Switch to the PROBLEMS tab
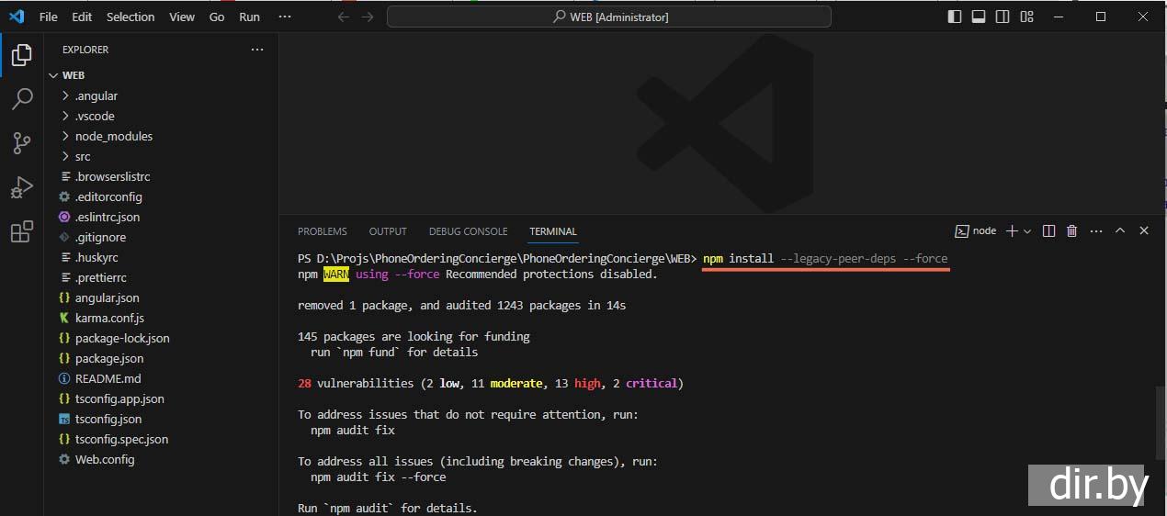 tap(322, 231)
